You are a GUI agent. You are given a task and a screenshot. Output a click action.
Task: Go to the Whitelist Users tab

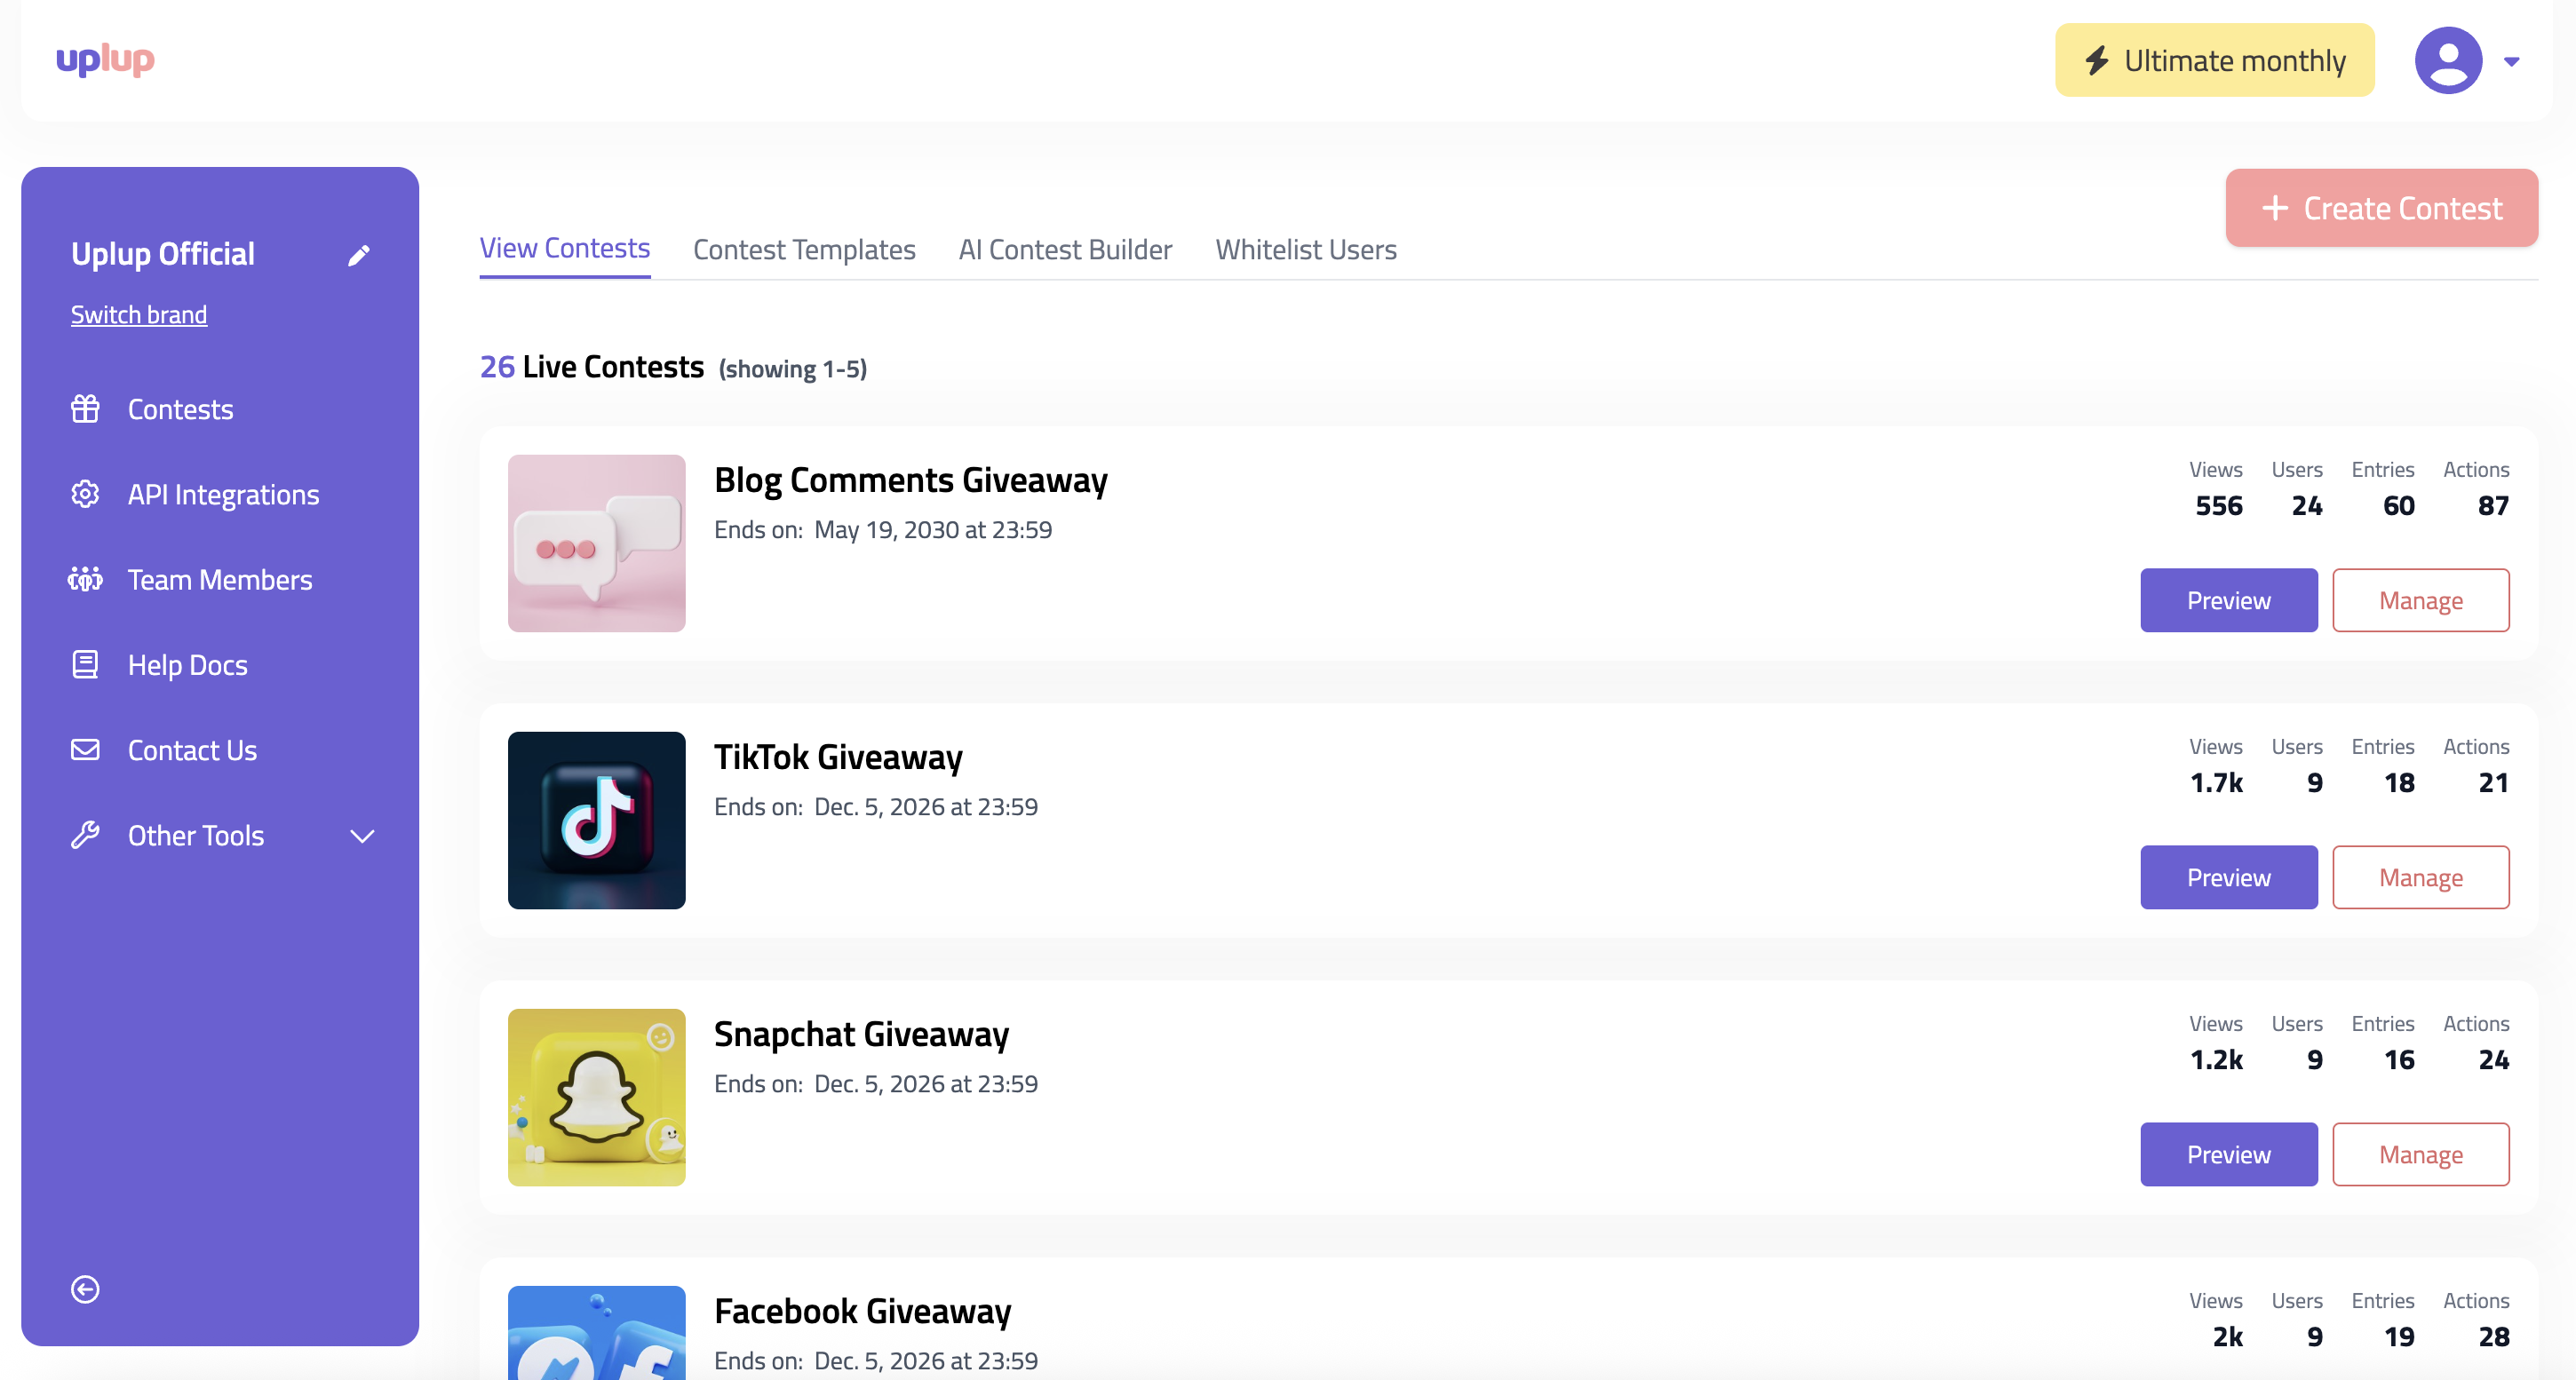[x=1305, y=250]
